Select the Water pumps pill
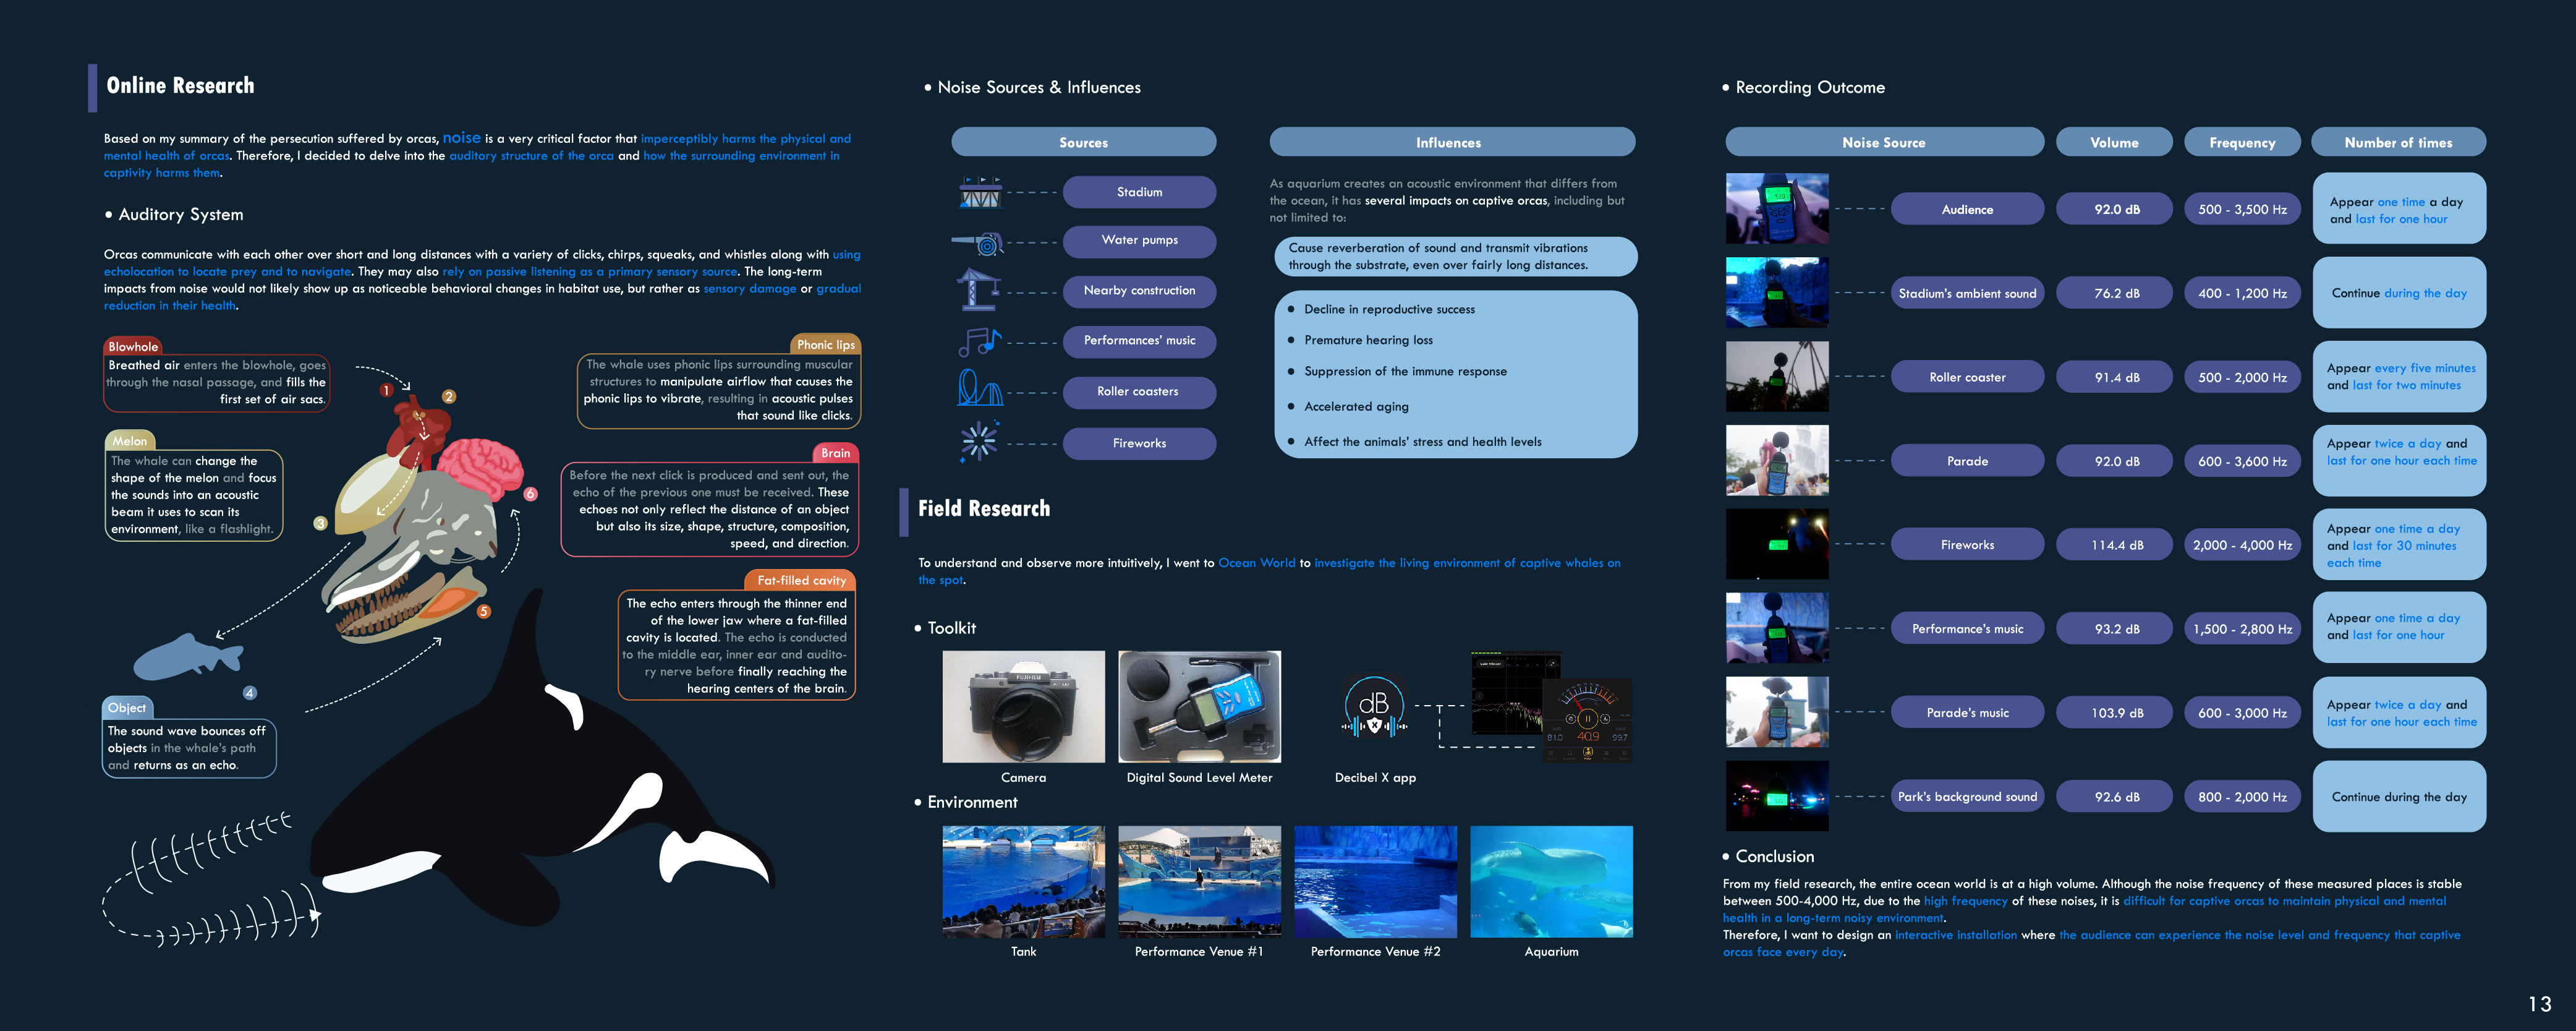This screenshot has width=2576, height=1031. click(1139, 240)
